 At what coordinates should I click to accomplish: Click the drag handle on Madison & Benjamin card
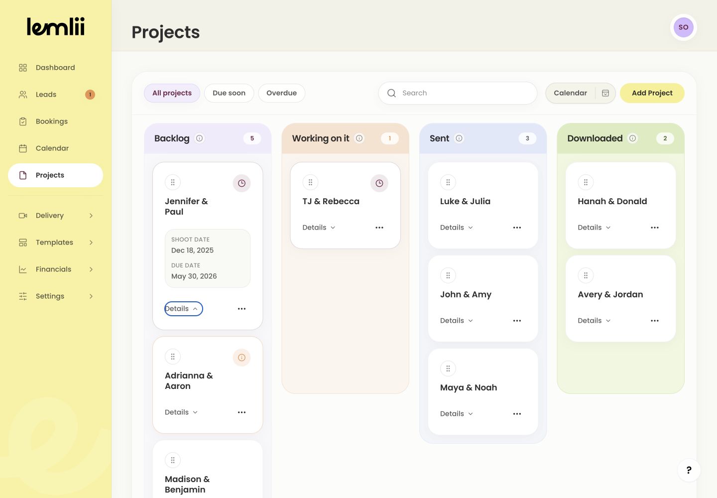tap(173, 460)
